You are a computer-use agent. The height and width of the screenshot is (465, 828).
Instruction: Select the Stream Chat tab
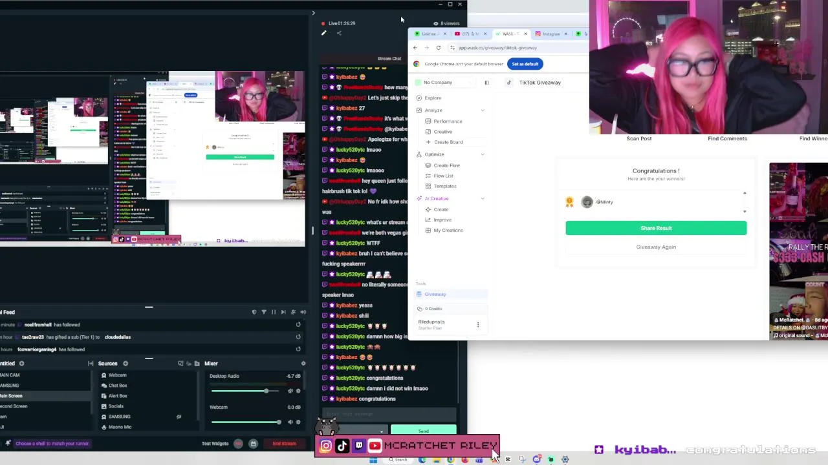389,59
